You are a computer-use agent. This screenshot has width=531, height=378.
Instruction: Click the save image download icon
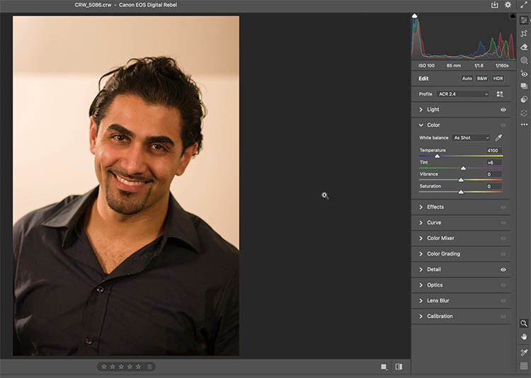tap(494, 5)
